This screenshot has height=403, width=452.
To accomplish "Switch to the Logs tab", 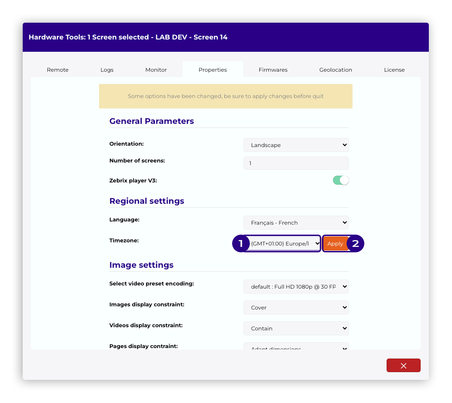I will point(107,70).
